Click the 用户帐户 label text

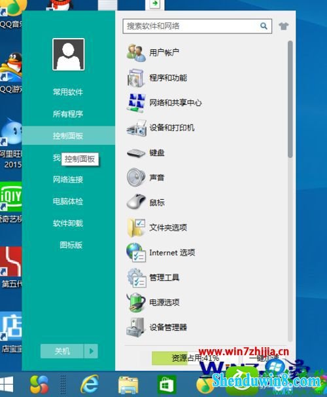(x=164, y=52)
